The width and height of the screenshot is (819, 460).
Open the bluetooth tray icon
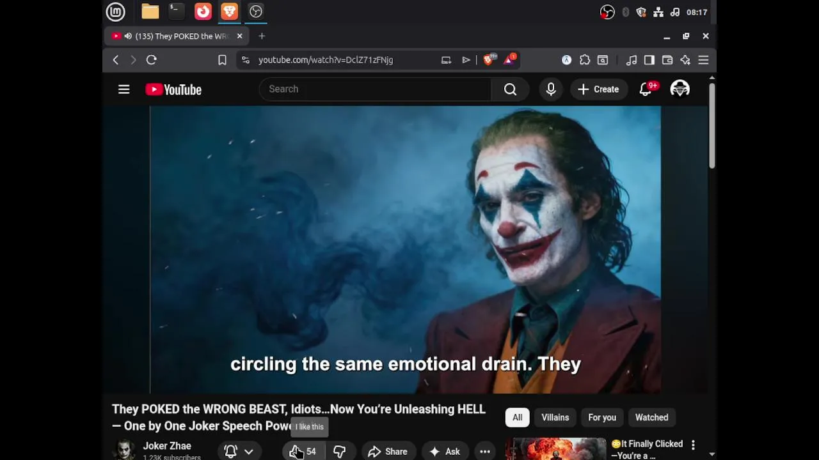(x=625, y=12)
